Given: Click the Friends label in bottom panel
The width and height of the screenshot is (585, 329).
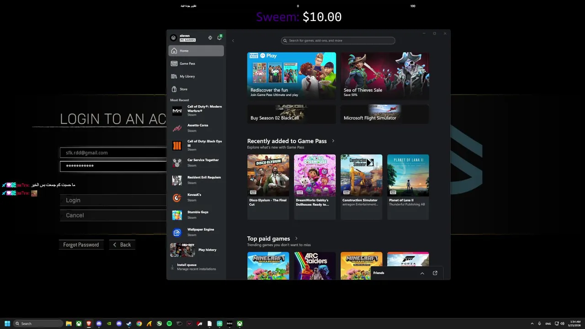Looking at the screenshot, I should click(379, 273).
